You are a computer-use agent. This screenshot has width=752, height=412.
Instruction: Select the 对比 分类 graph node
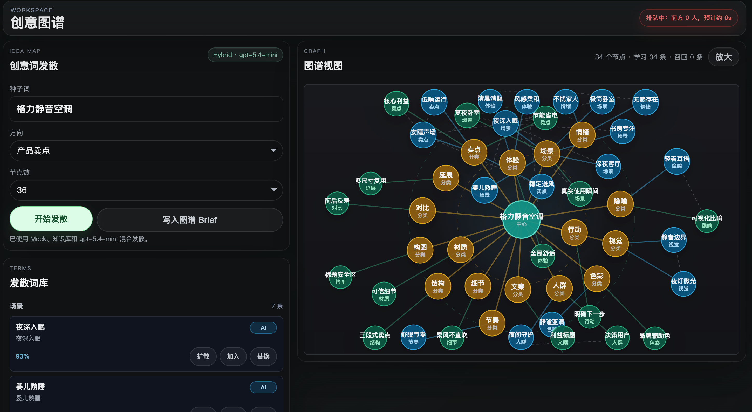coord(422,211)
